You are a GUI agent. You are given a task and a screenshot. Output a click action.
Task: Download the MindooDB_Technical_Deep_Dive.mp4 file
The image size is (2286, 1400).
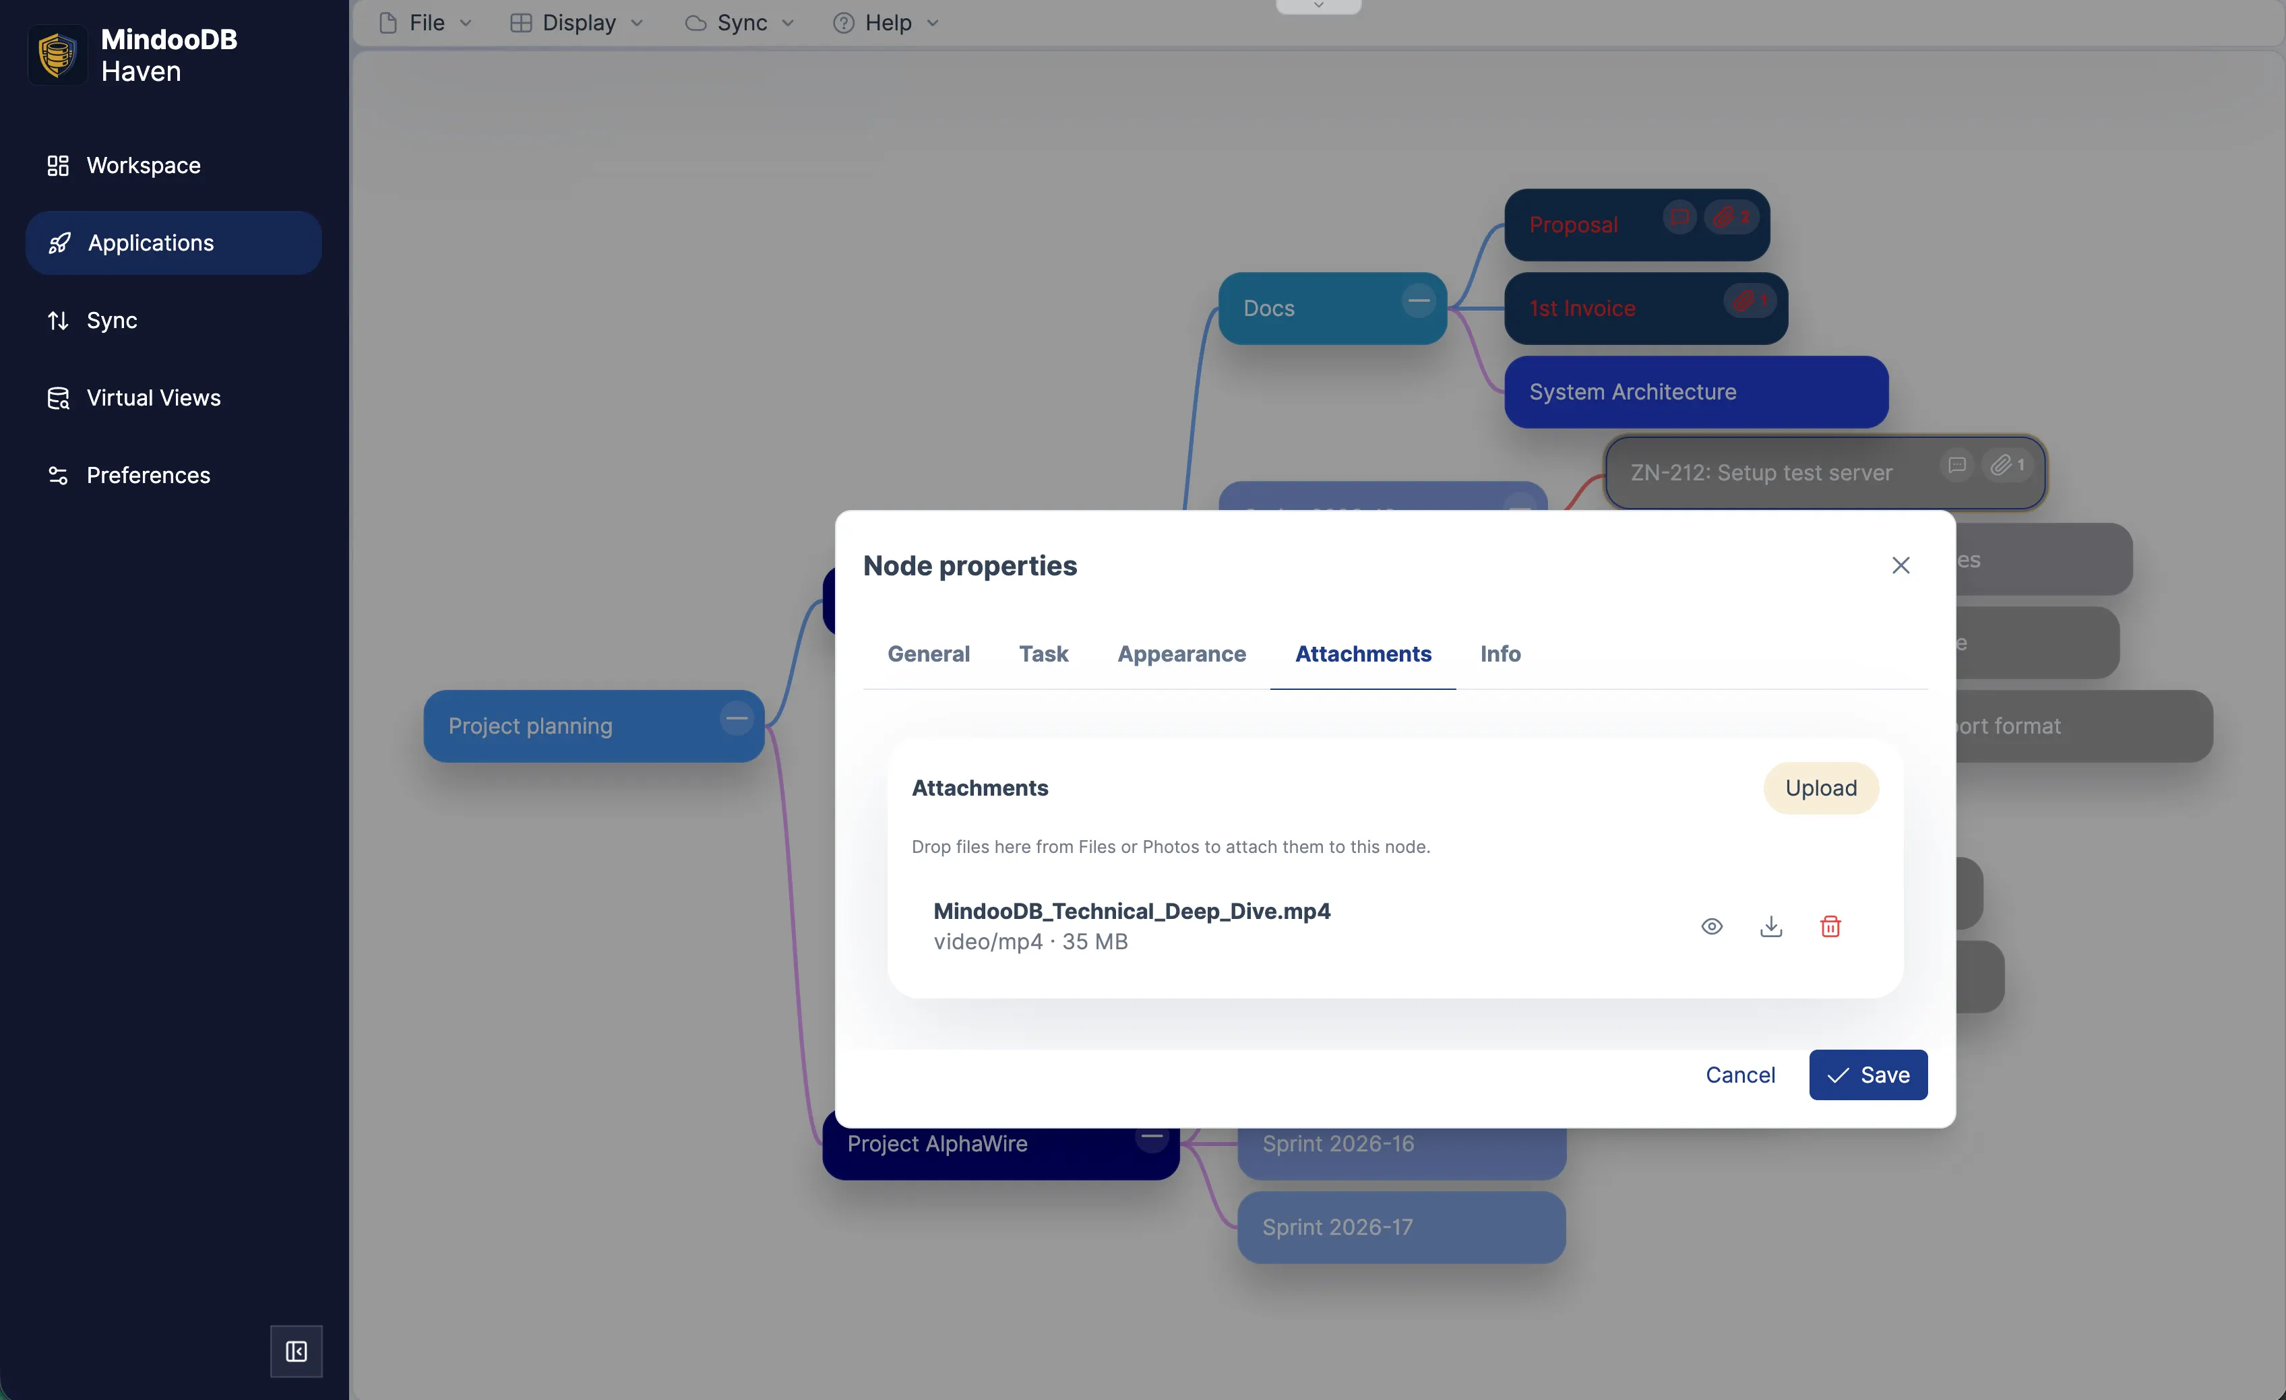pyautogui.click(x=1771, y=926)
